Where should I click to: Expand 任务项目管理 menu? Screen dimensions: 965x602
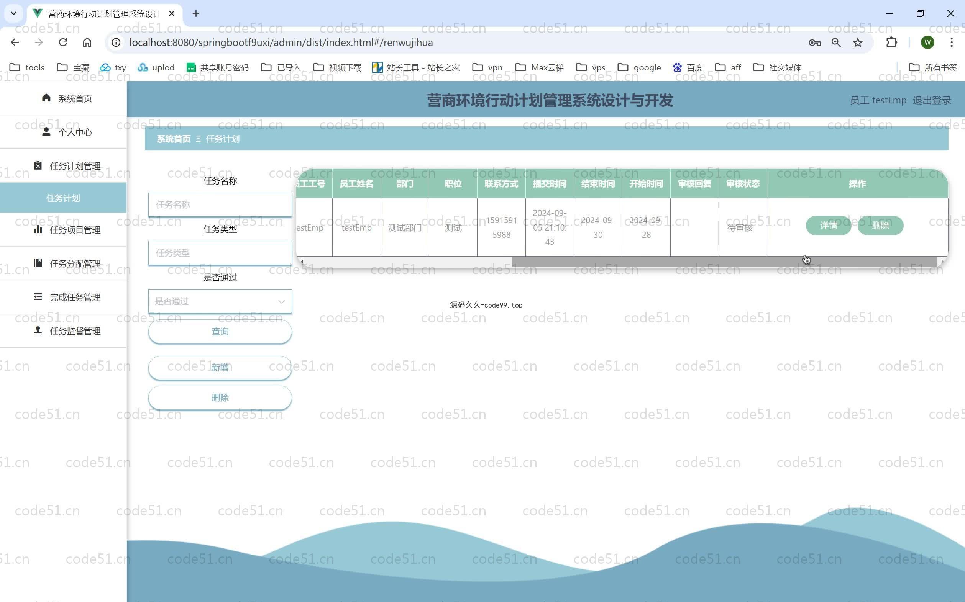(63, 229)
